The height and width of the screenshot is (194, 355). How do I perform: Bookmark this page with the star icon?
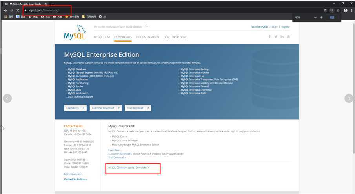pos(338,11)
